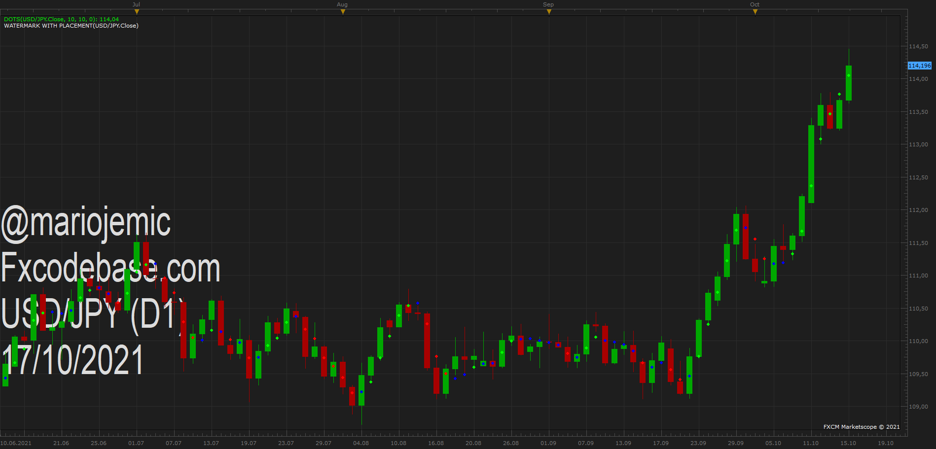Click the 04.08 date axis label
This screenshot has height=449, width=936.
[361, 443]
